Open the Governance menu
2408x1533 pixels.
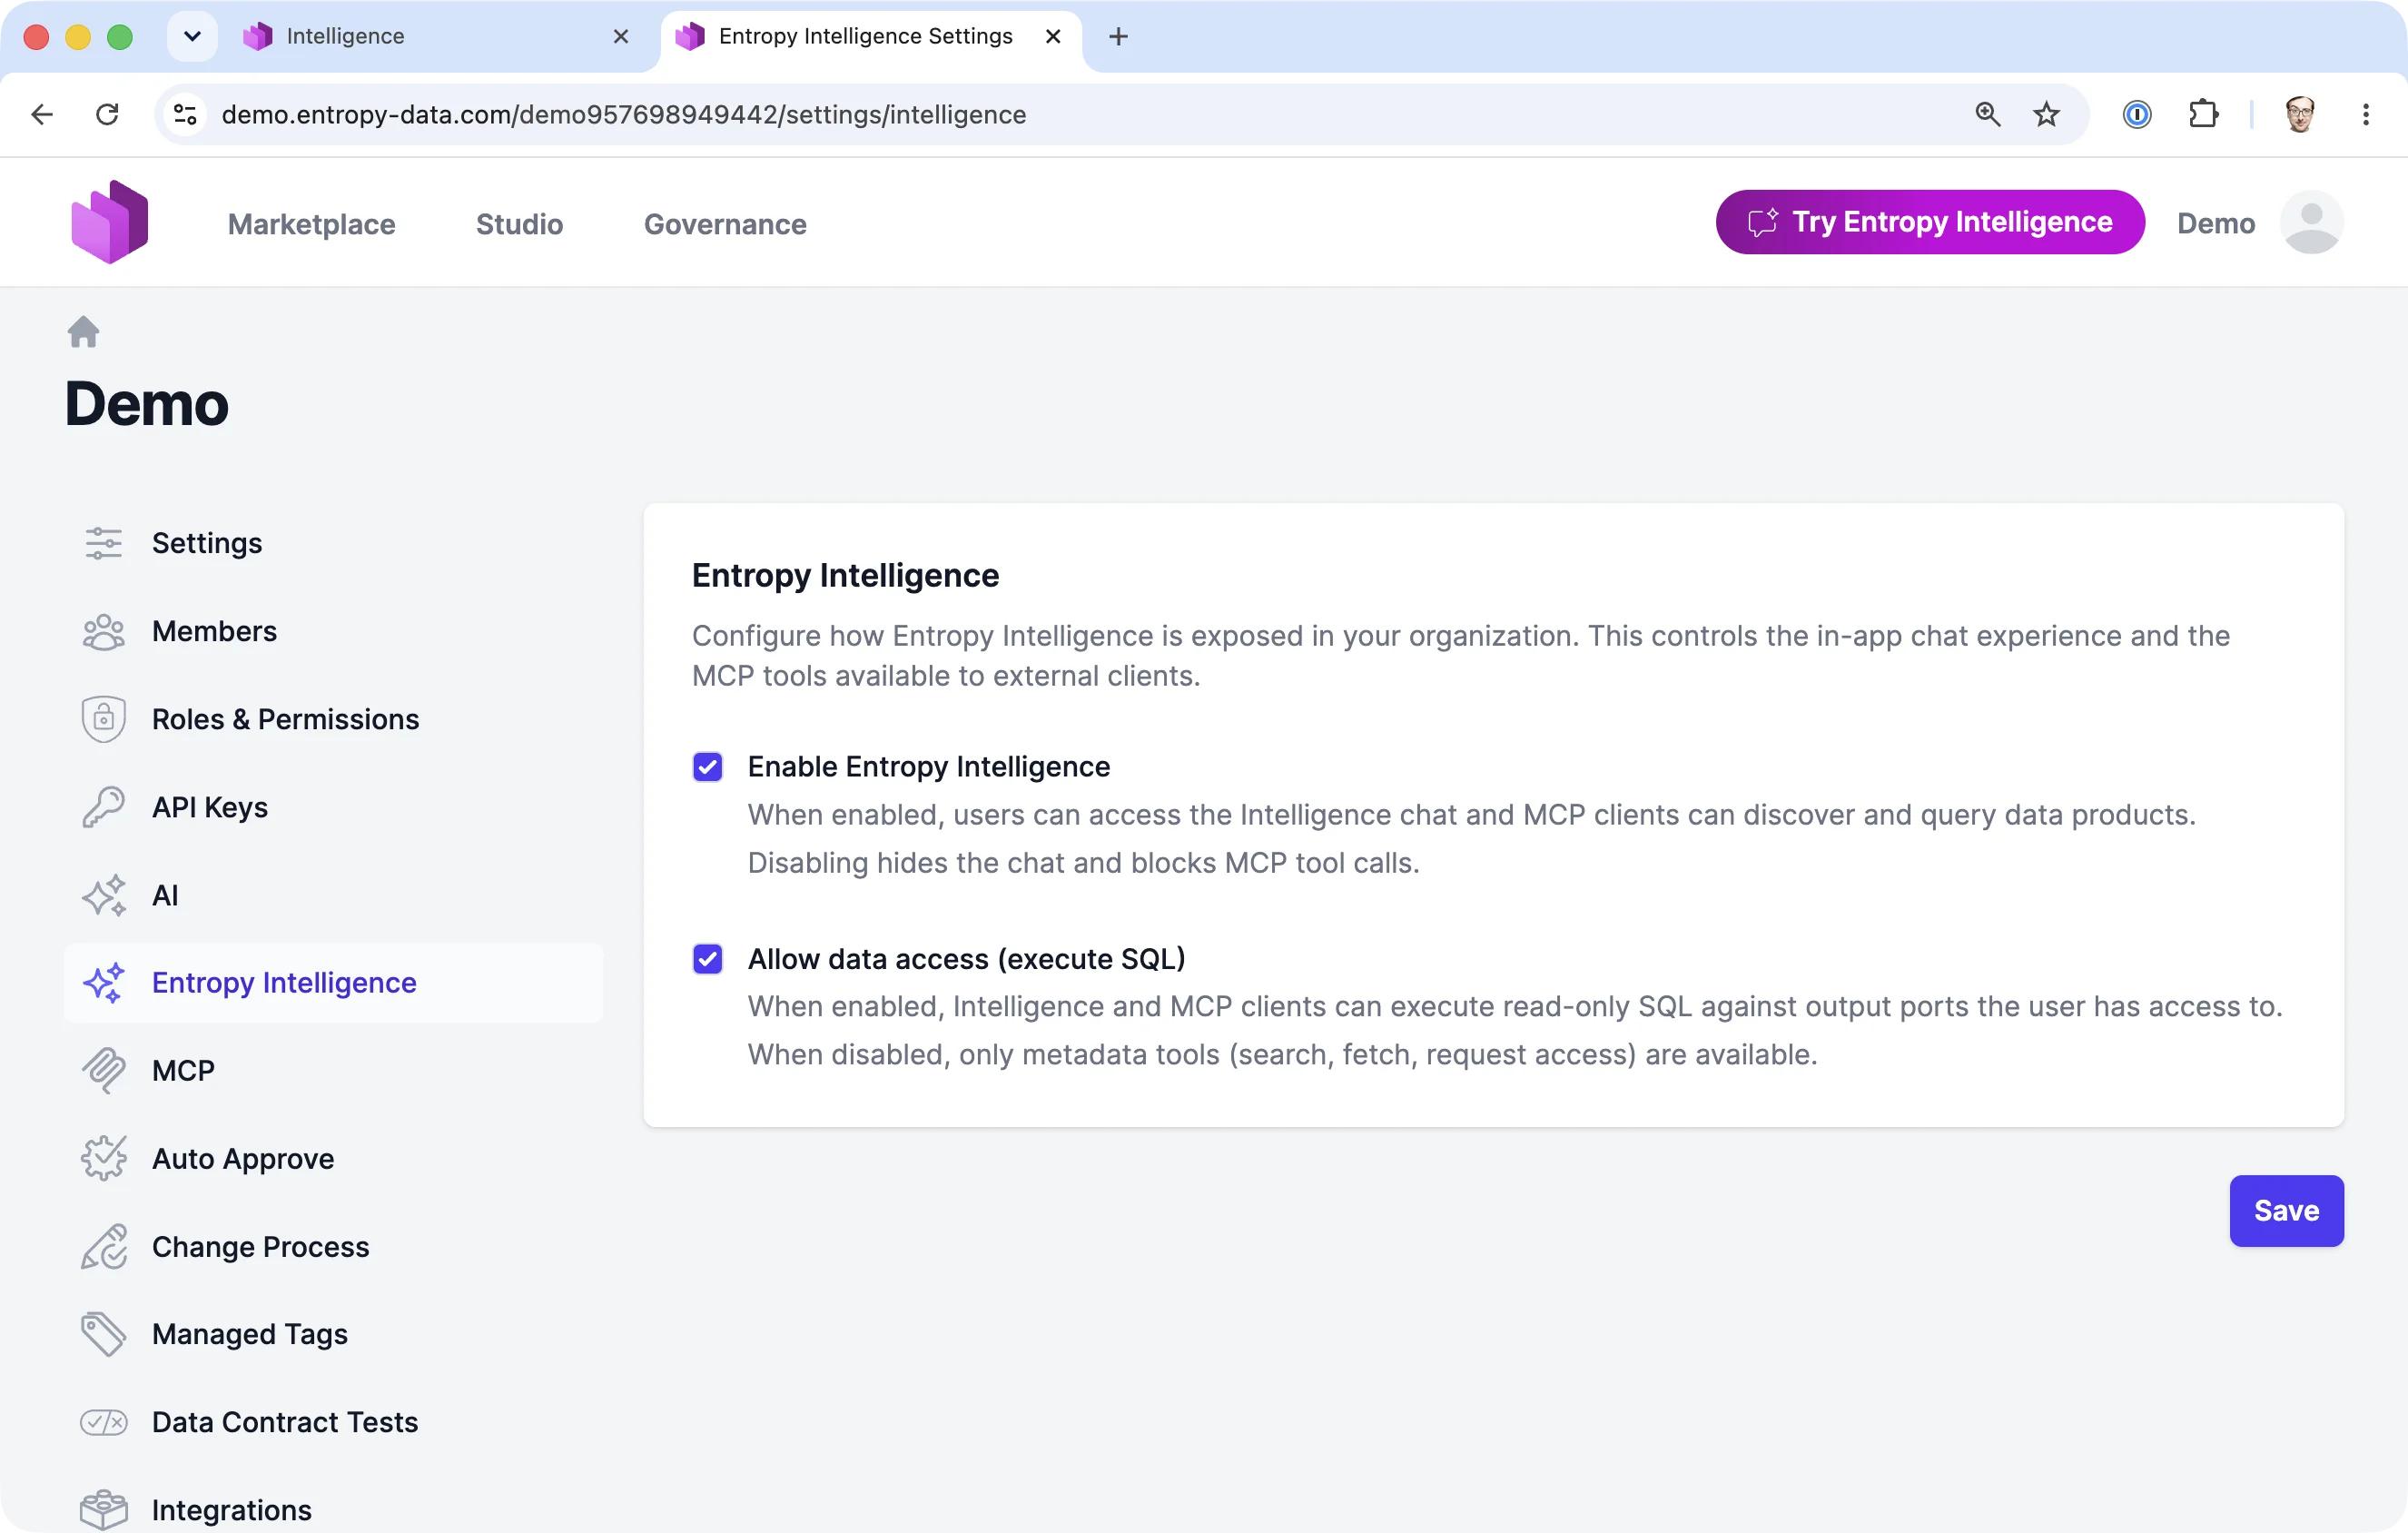click(x=725, y=224)
